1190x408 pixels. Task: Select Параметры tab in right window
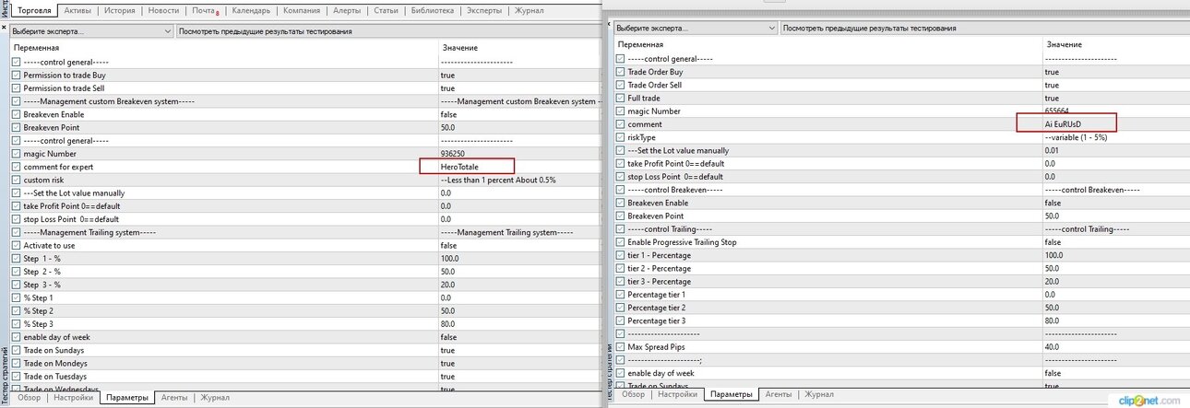click(731, 394)
